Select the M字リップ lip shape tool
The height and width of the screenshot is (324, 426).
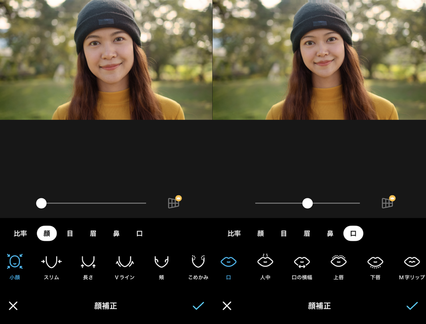412,262
